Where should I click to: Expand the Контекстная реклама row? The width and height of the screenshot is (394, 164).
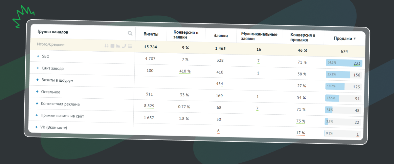(x=37, y=103)
